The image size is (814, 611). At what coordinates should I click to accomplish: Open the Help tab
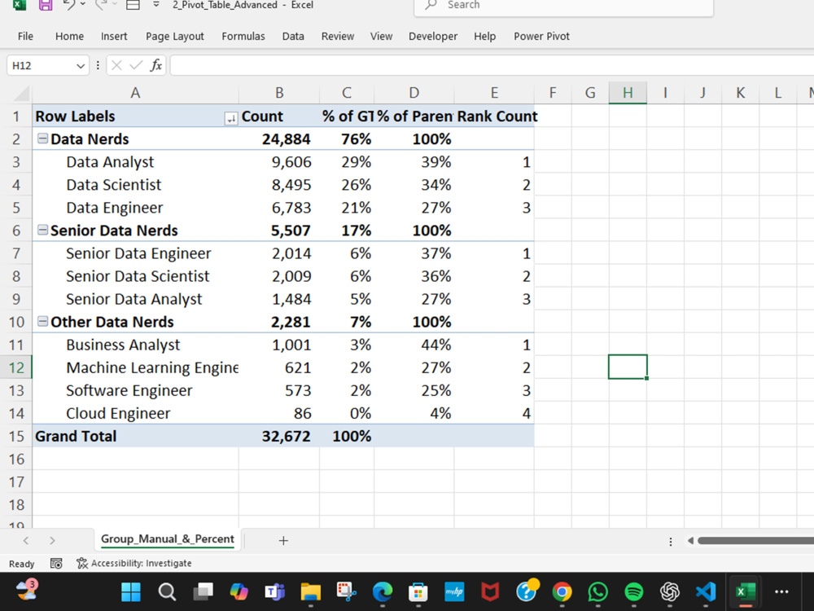[484, 37]
